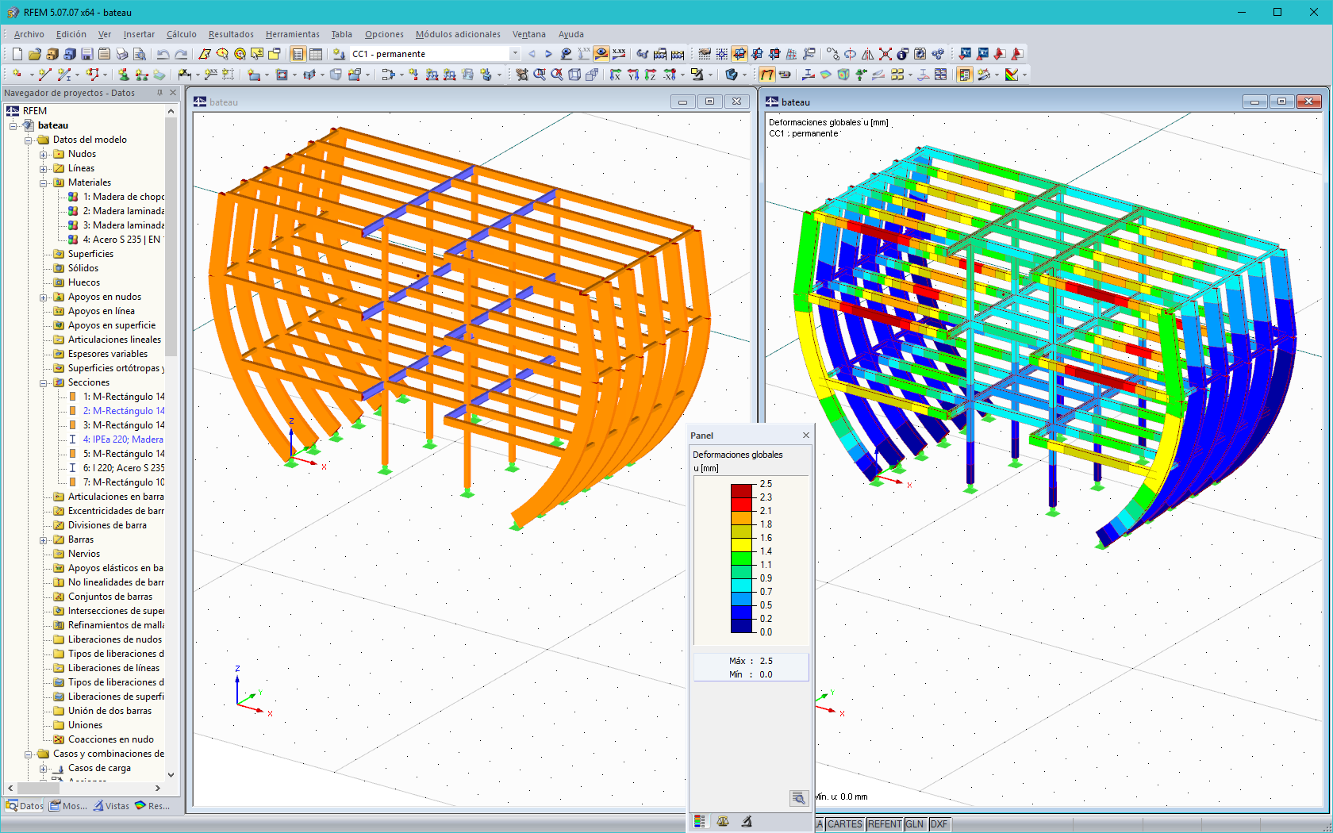This screenshot has height=833, width=1333.
Task: Toggle pin on the project navigator
Action: (x=159, y=93)
